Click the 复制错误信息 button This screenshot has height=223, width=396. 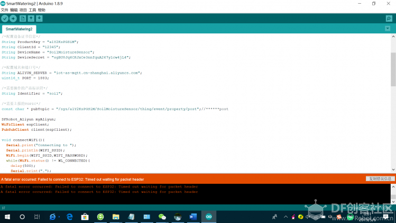point(380,179)
